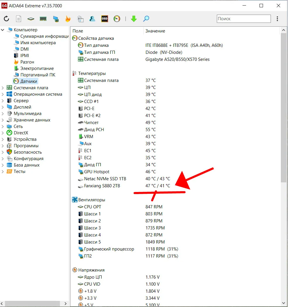Screen dimensions: 289x307
Task: Expand the Системная плата tree node
Action: (3, 88)
